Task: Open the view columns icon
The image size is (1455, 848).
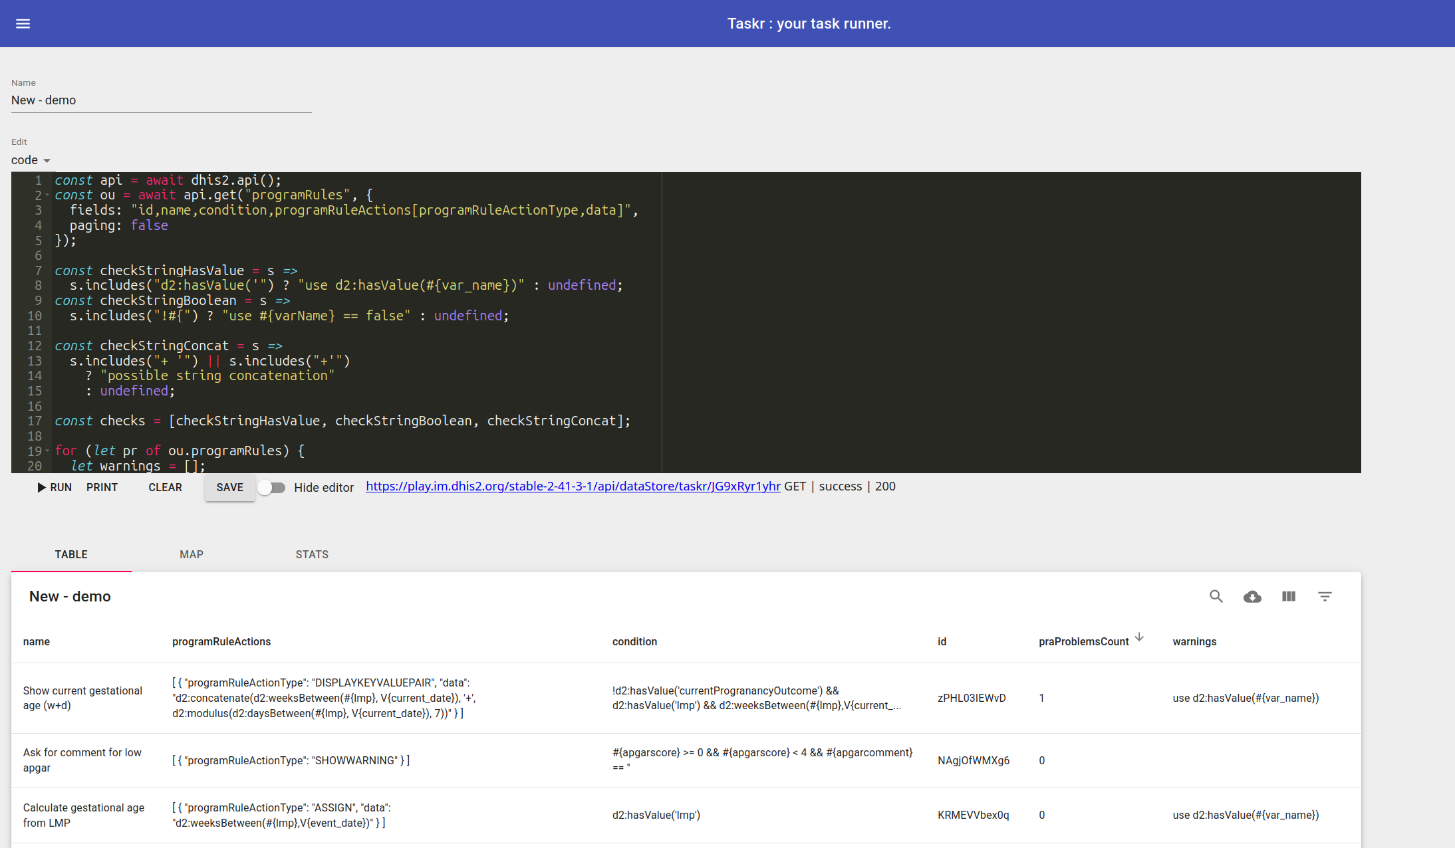Action: point(1289,597)
